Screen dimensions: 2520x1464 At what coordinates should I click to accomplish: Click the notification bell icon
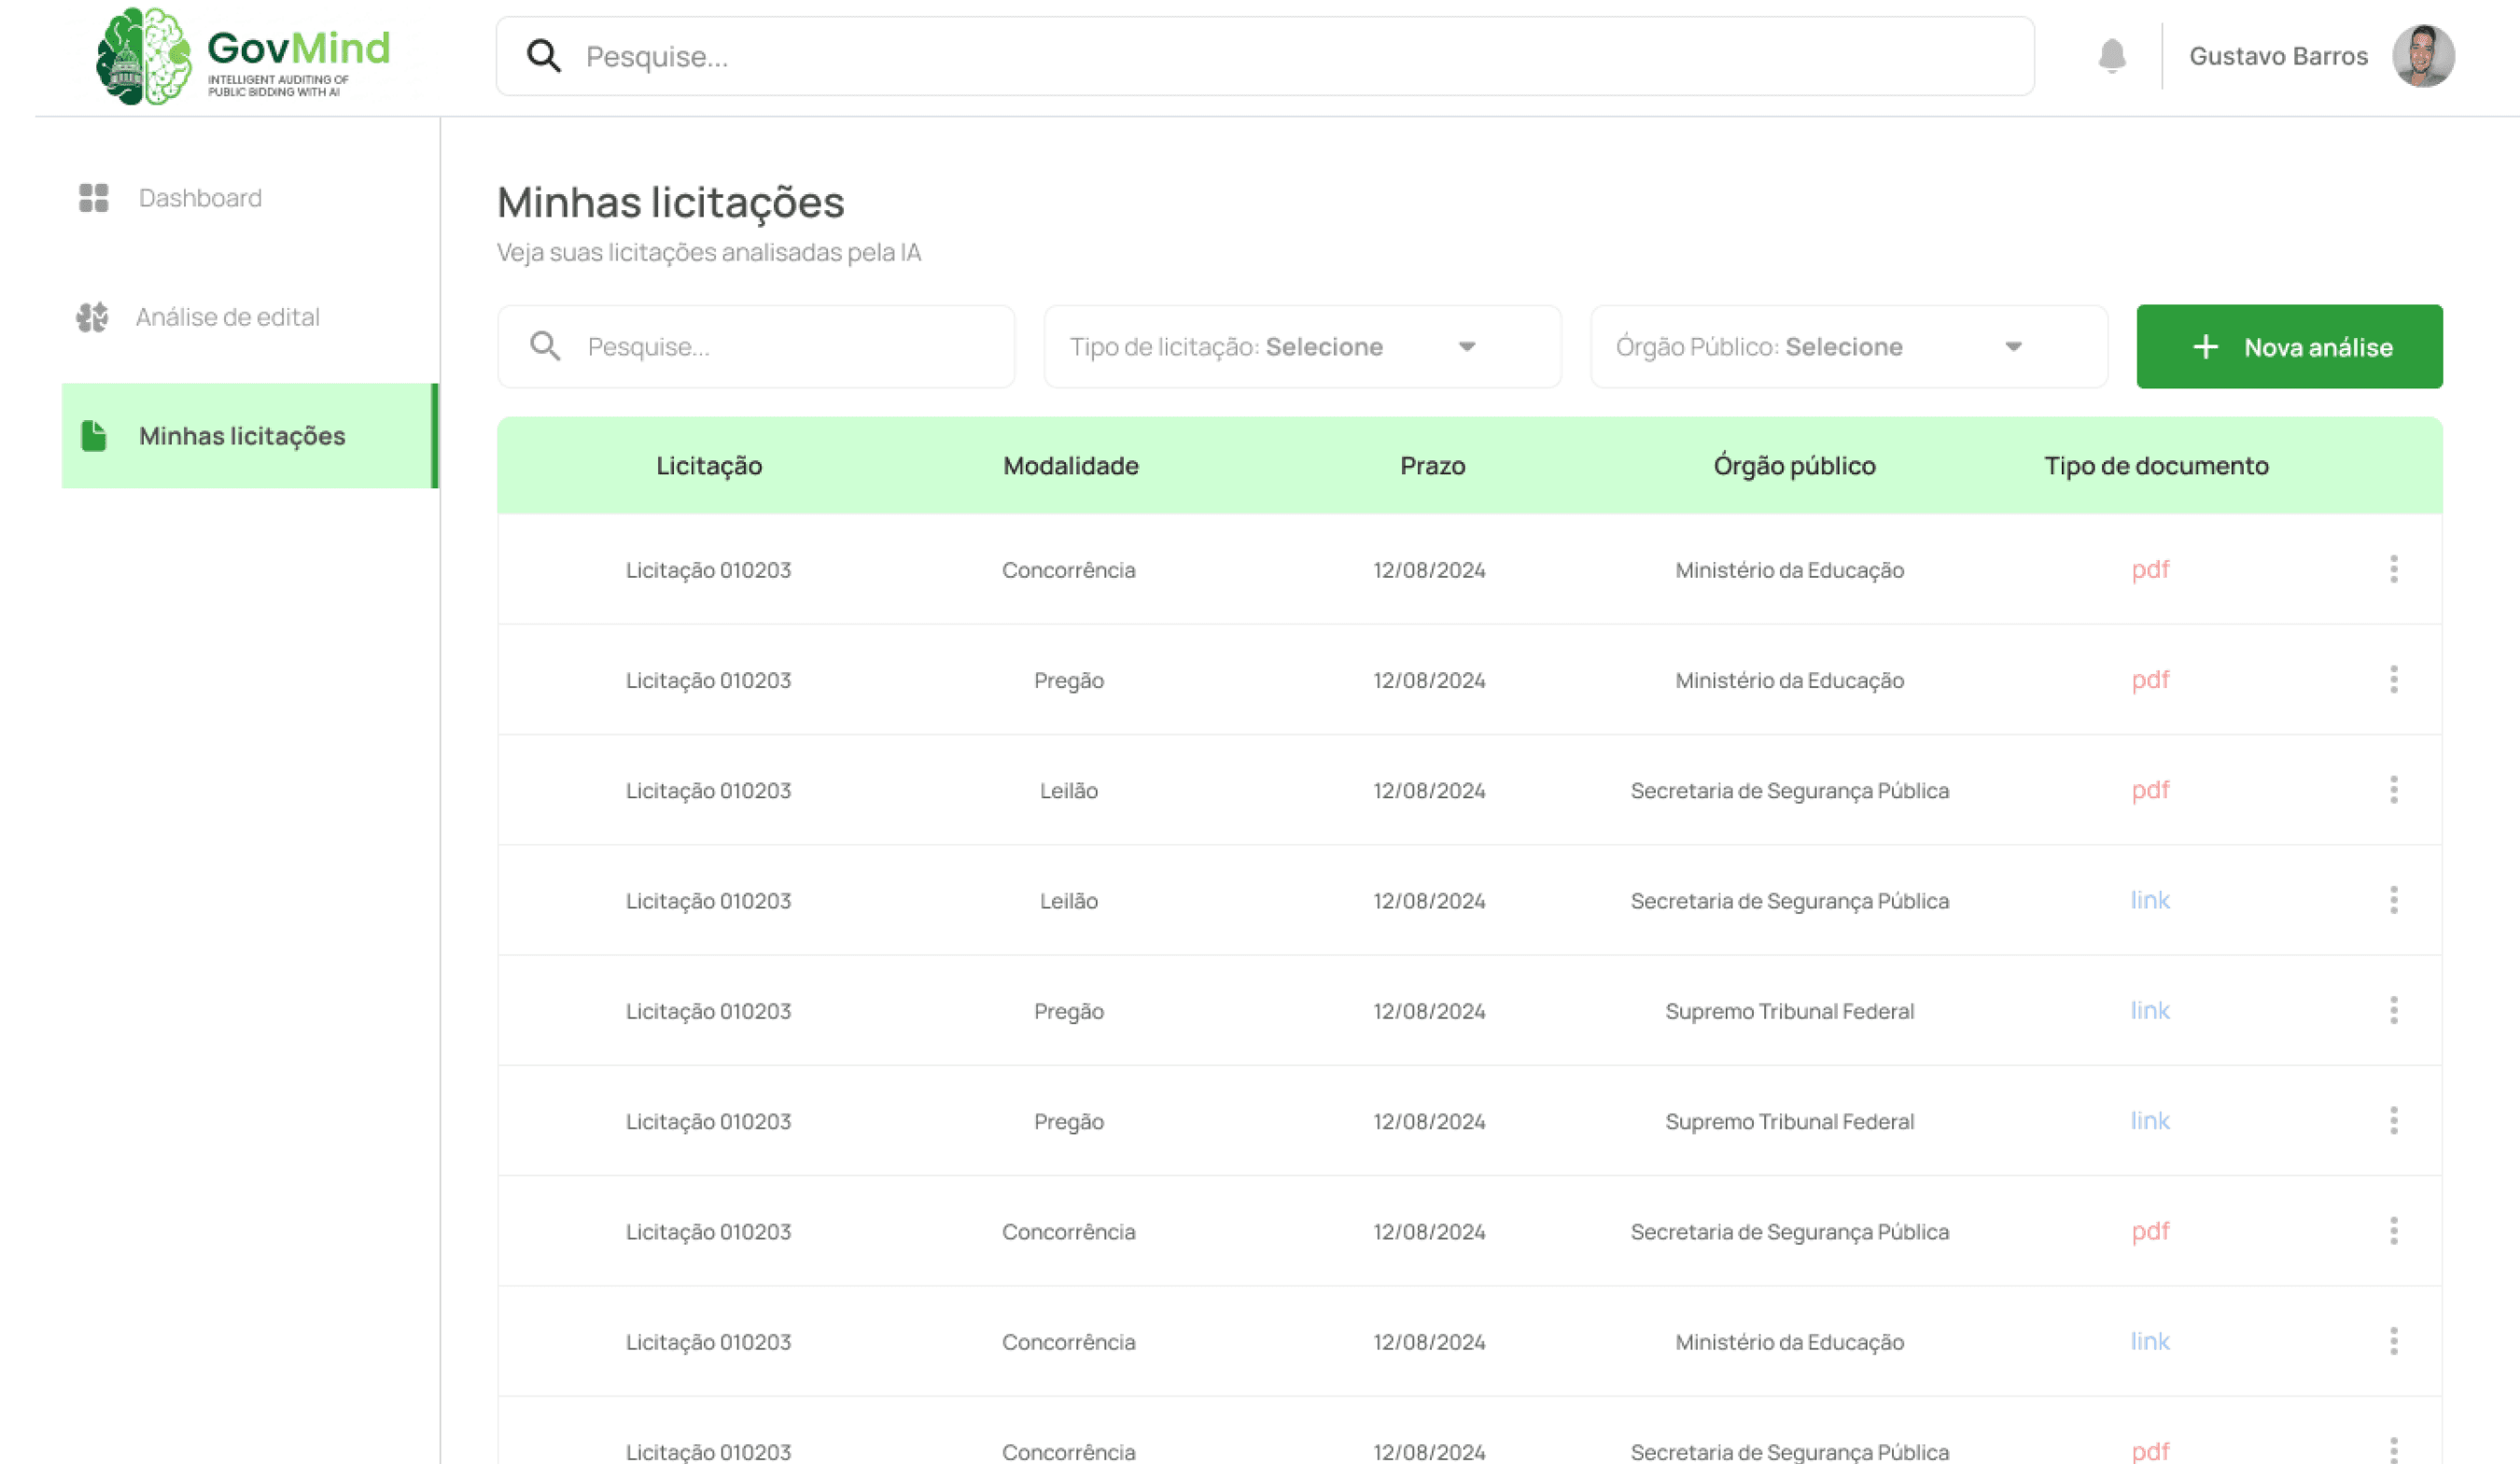(x=2111, y=56)
